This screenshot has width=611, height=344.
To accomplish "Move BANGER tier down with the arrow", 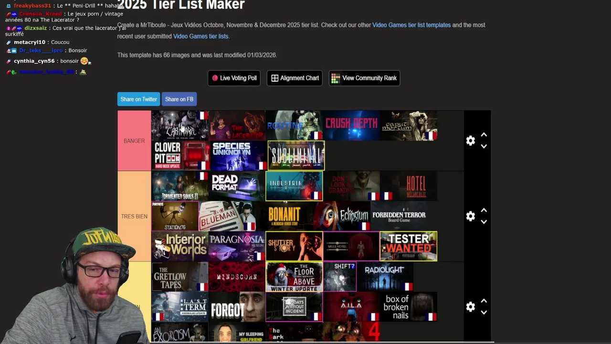I will [484, 146].
